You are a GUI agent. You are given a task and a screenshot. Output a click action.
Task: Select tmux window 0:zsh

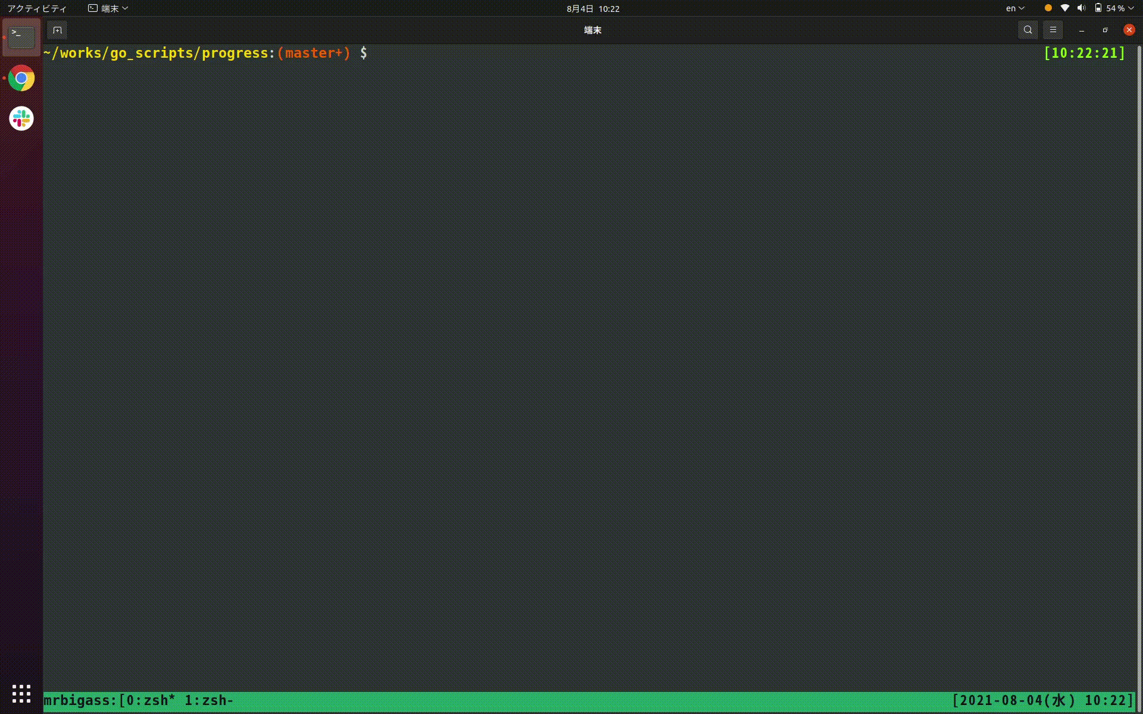point(151,700)
